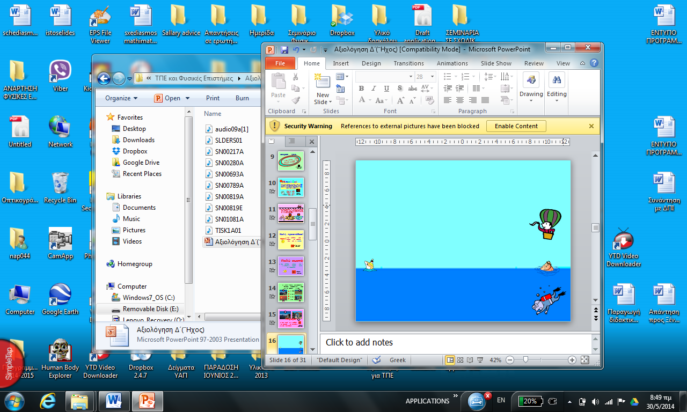Save the presentation from the Quick Access Toolbar

[284, 49]
